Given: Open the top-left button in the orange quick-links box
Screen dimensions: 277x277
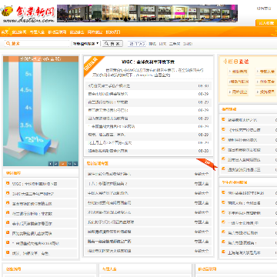Looking at the screenshot, I should [x=238, y=72].
